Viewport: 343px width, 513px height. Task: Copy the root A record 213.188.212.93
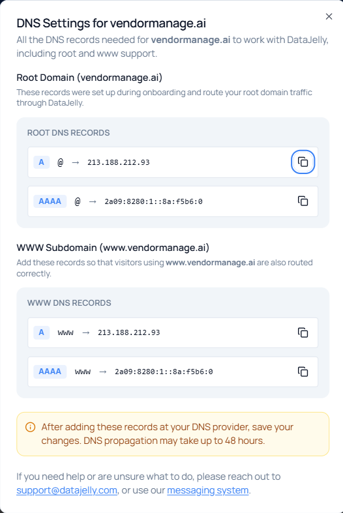point(303,162)
